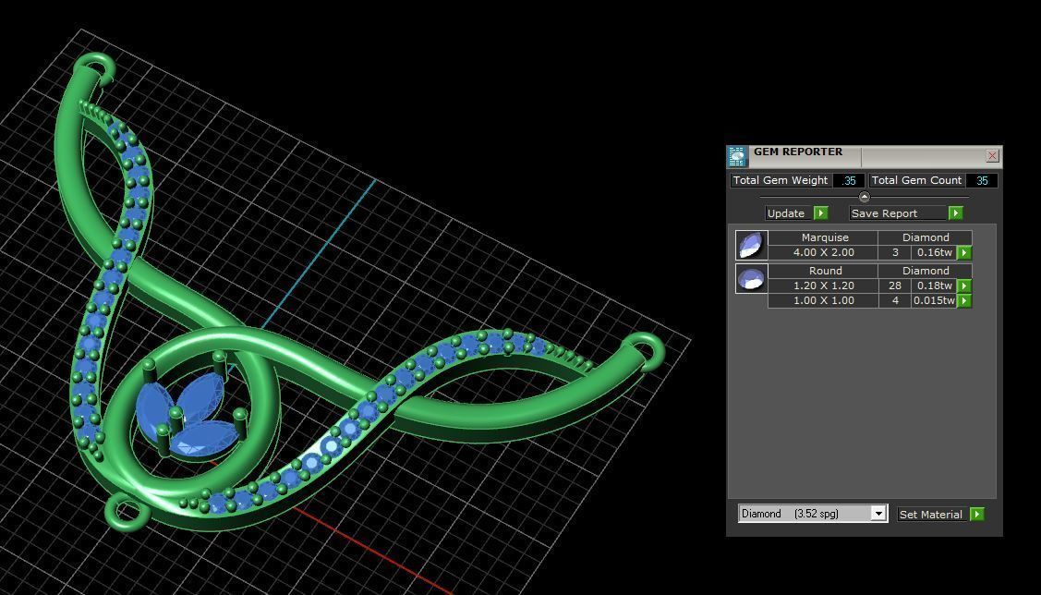The image size is (1041, 595).
Task: Click the green arrow beside Update
Action: [821, 213]
